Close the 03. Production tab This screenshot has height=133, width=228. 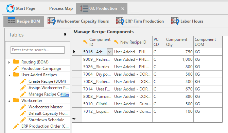tap(123, 9)
